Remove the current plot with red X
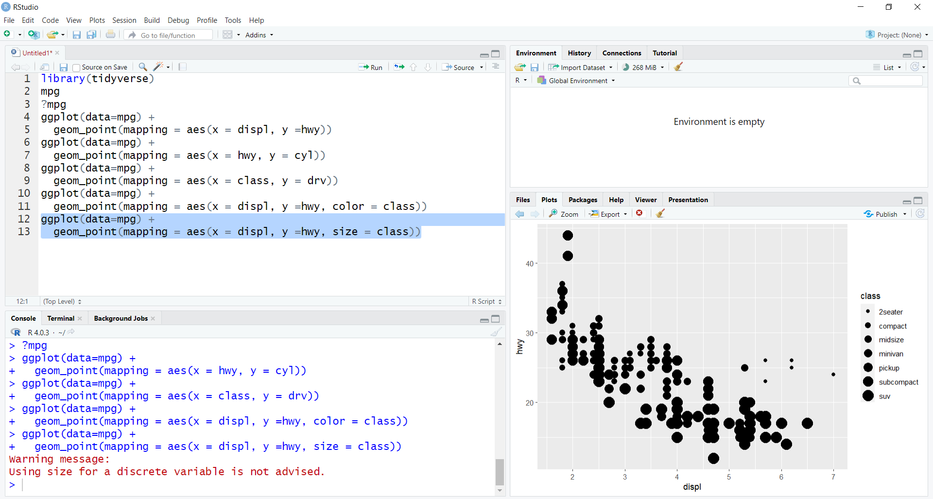The height and width of the screenshot is (499, 933). coord(639,213)
